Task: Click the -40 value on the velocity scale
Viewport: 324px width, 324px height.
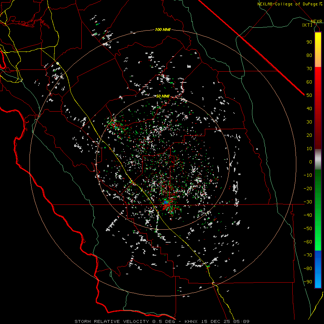Action: coord(308,215)
